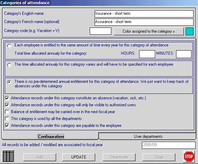Select time allocation varies per employee option
This screenshot has height=164, width=198.
(9, 65)
